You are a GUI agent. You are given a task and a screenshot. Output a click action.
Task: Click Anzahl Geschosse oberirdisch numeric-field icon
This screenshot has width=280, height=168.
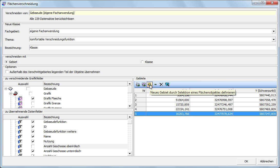click(20, 146)
